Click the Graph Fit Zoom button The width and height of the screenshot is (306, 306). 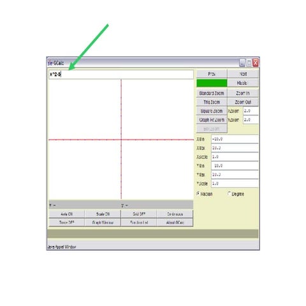point(212,120)
